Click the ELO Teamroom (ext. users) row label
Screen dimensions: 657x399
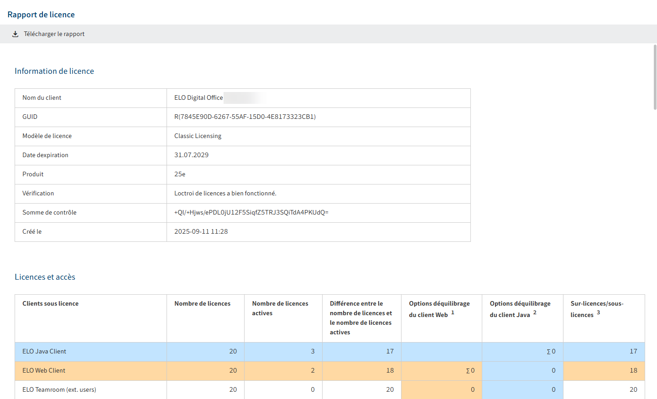[x=59, y=390]
